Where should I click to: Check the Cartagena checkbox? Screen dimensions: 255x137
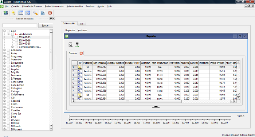pos(8,88)
